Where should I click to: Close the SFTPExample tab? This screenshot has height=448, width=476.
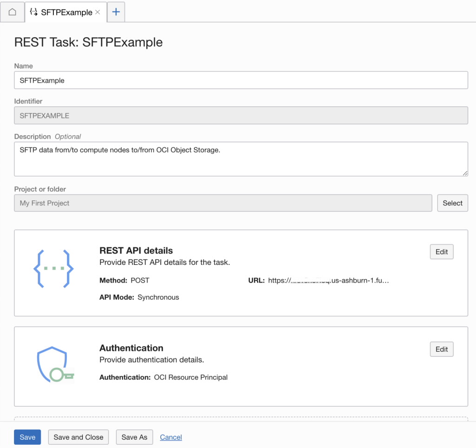[x=97, y=12]
